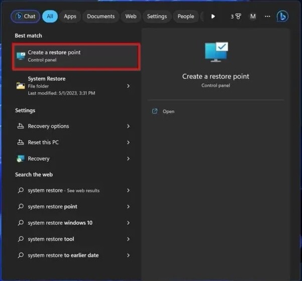Click the Bing logo icon at top right
The height and width of the screenshot is (281, 302).
click(x=282, y=17)
